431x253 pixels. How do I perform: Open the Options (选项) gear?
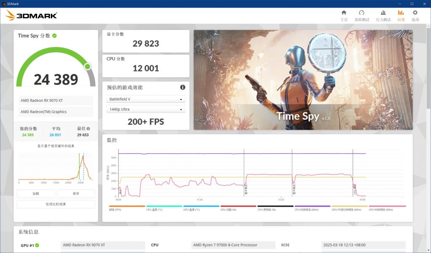pyautogui.click(x=415, y=16)
